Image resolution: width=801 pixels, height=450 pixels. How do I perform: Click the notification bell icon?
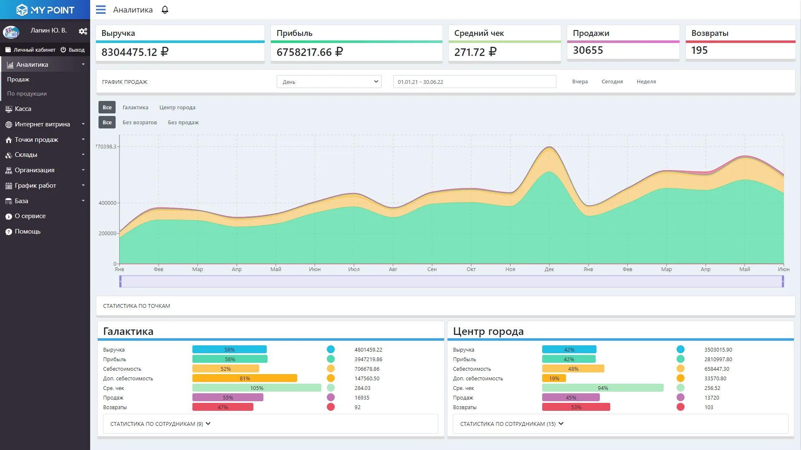coord(165,10)
